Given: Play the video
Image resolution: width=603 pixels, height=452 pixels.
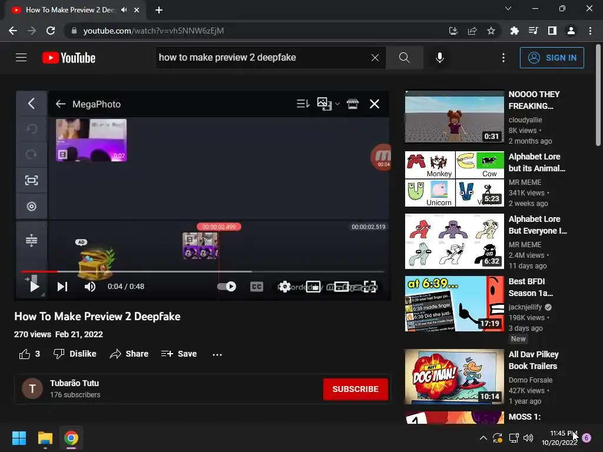Looking at the screenshot, I should click(x=34, y=287).
